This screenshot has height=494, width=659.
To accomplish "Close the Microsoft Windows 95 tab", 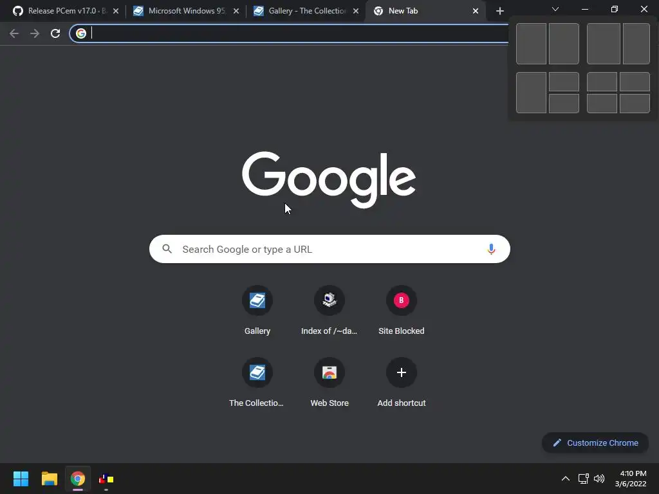I will tap(236, 11).
